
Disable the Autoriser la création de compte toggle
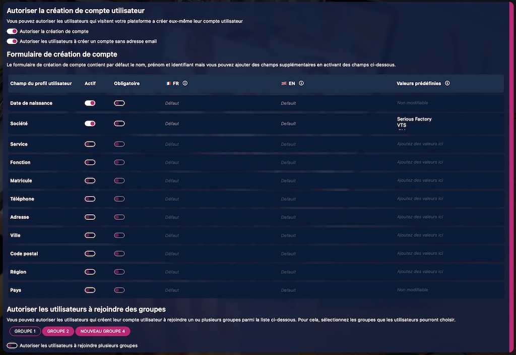[11, 31]
